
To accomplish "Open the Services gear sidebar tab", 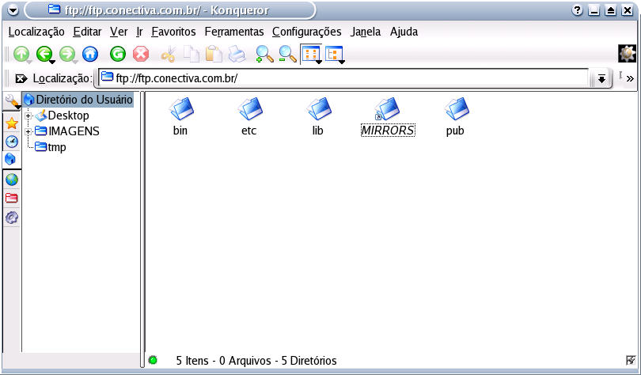I will (x=12, y=218).
